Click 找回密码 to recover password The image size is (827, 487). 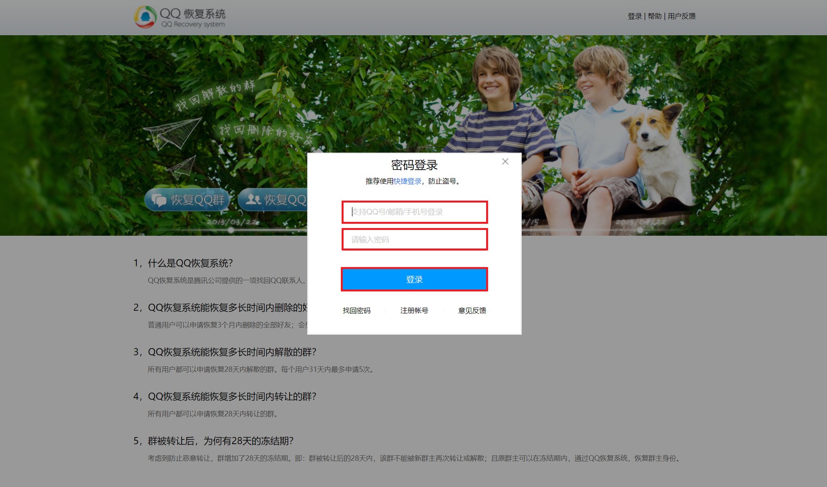point(356,311)
